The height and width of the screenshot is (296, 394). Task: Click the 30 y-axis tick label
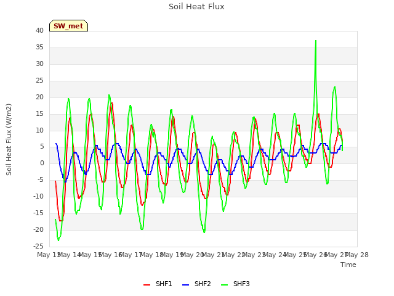pyautogui.click(x=39, y=64)
